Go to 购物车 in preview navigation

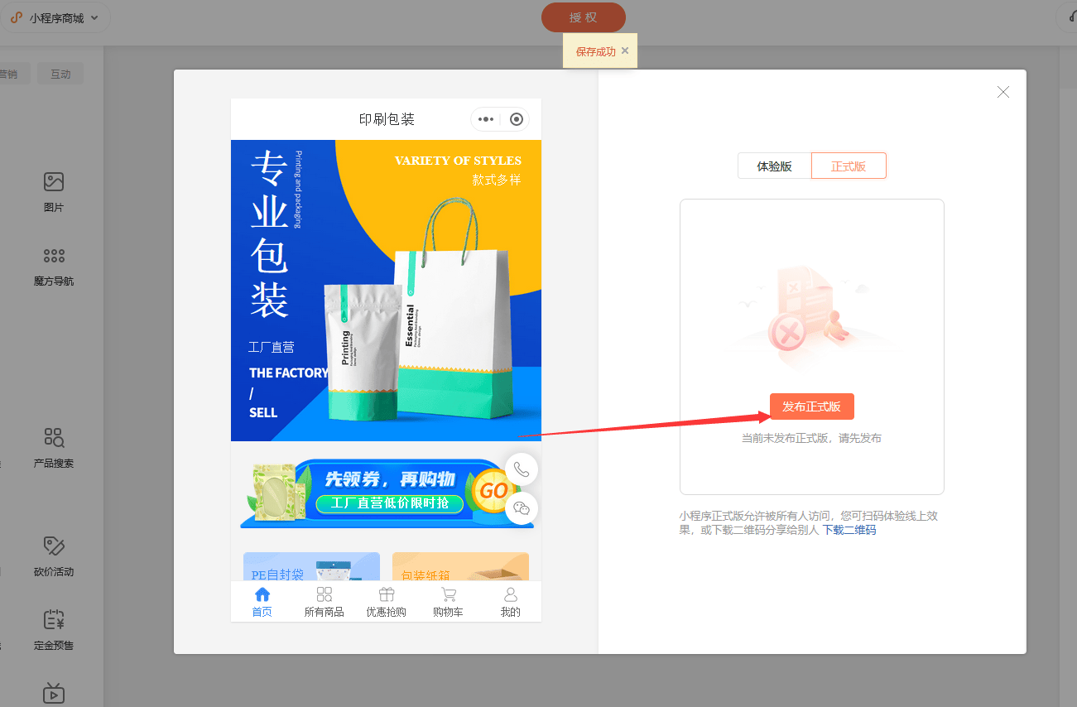pos(449,602)
